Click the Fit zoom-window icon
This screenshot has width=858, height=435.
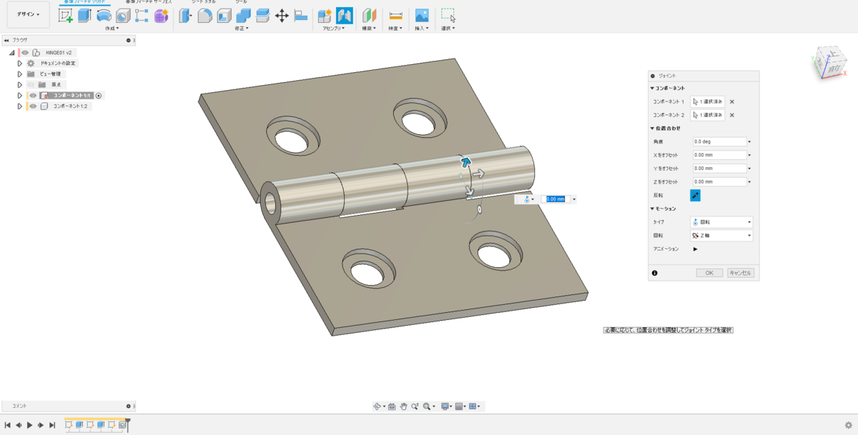coord(427,406)
